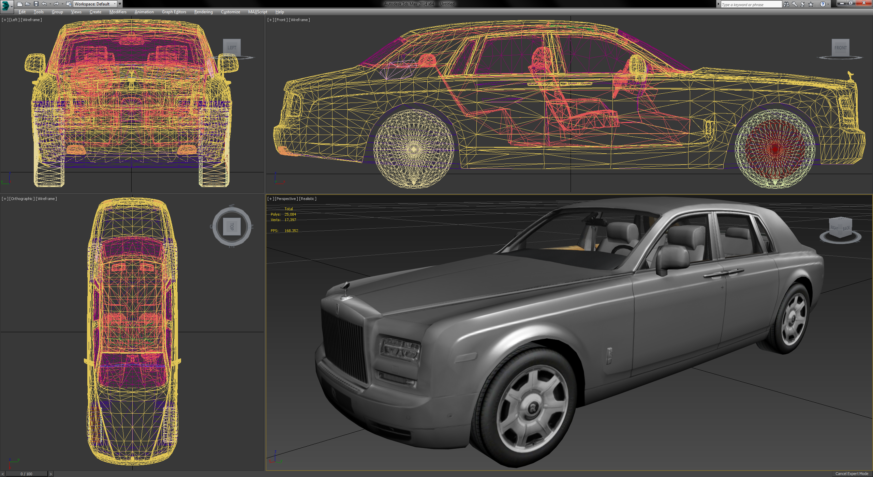This screenshot has width=873, height=477.
Task: Click the time slider showing 0 / 100
Action: point(26,474)
